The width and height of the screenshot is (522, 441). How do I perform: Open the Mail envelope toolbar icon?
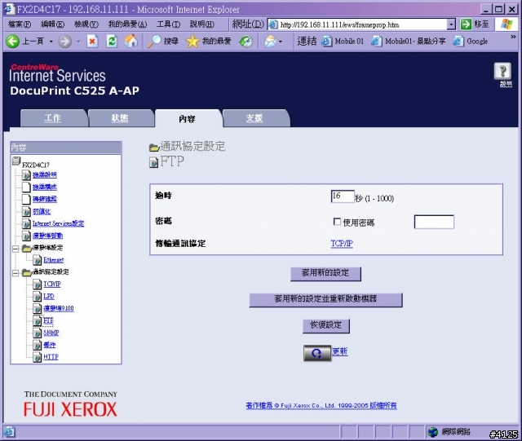pos(270,42)
